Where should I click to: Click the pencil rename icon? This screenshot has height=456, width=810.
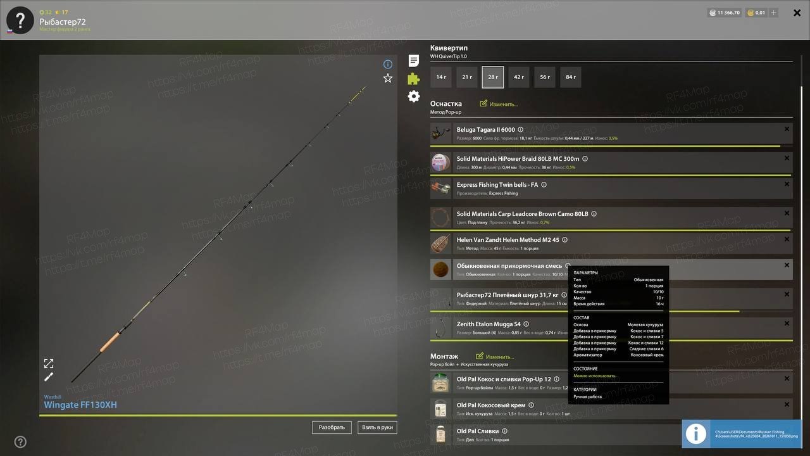(x=49, y=377)
